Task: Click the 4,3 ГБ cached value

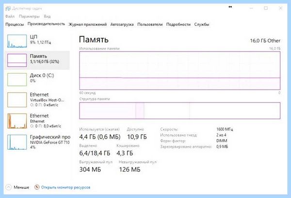Action: coord(125,153)
